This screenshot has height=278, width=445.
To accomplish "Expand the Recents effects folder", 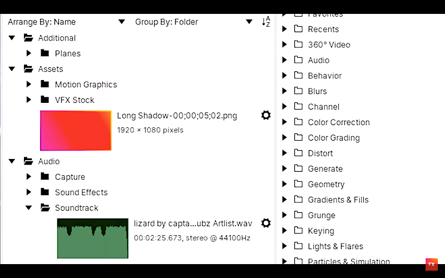I will [285, 29].
